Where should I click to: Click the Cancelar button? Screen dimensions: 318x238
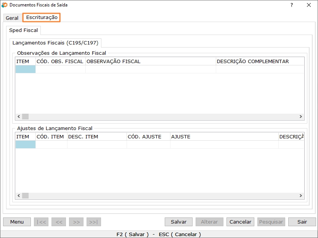tap(240, 222)
